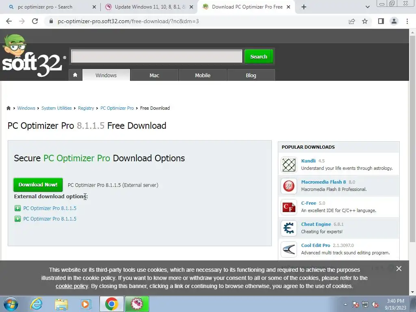Click the address bar URL
This screenshot has height=312, width=416.
tap(128, 21)
